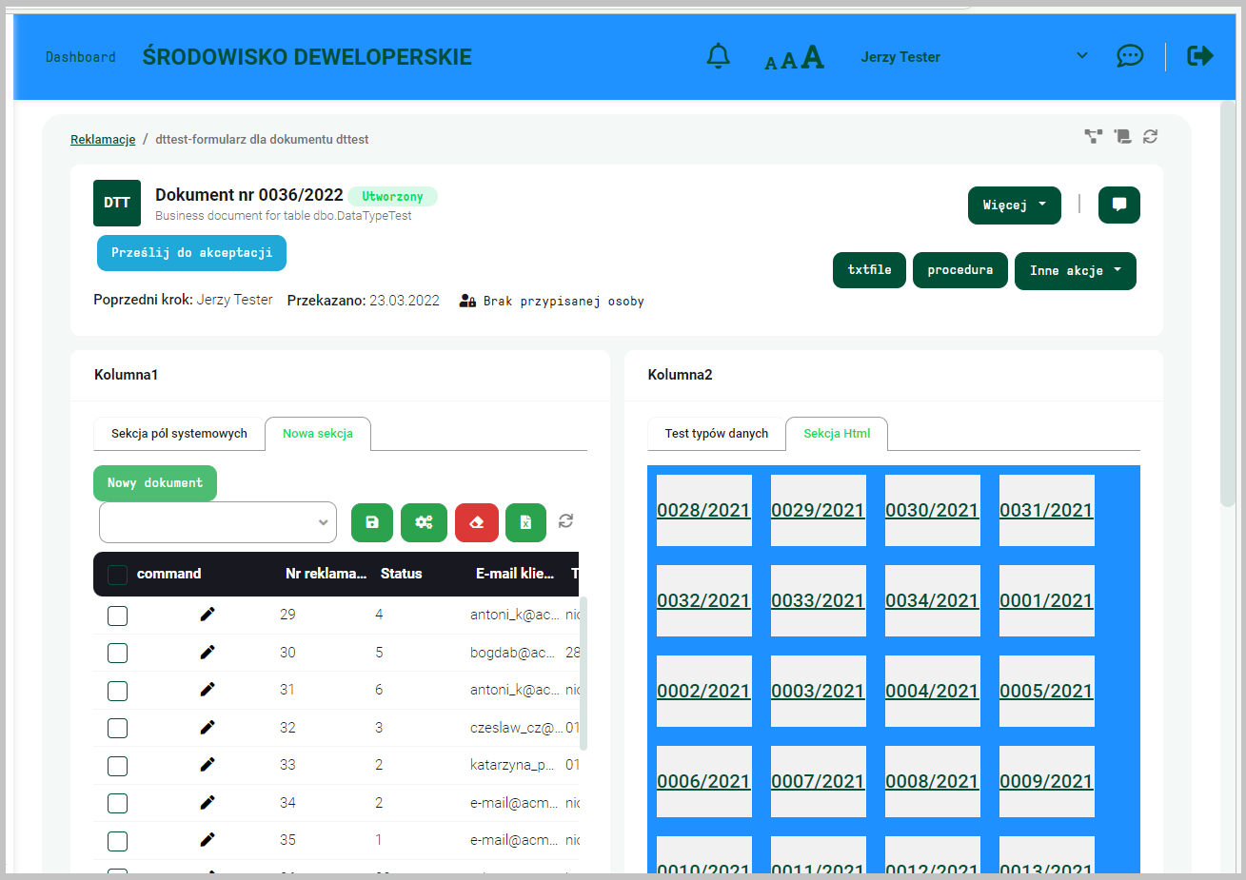This screenshot has height=880, width=1246.
Task: Toggle the select-all checkbox in table header
Action: 118,575
